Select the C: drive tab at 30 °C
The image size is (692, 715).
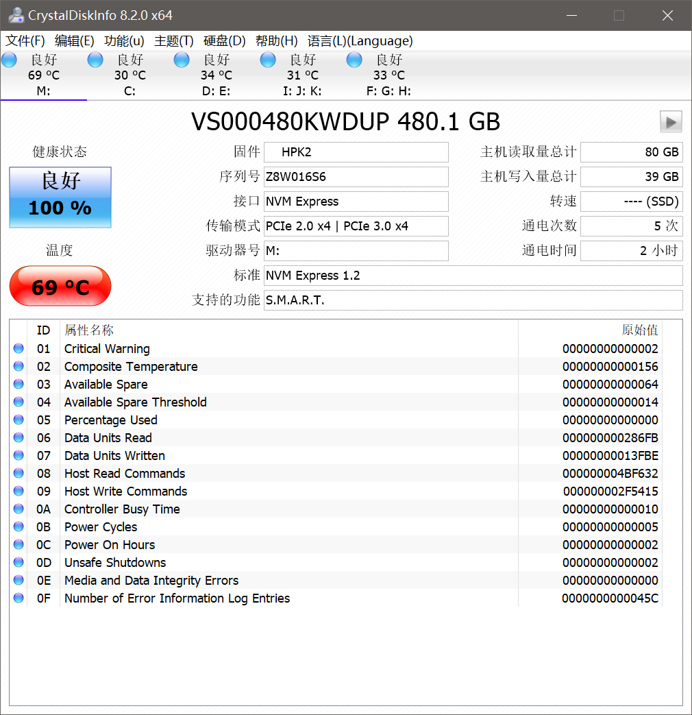coord(130,75)
